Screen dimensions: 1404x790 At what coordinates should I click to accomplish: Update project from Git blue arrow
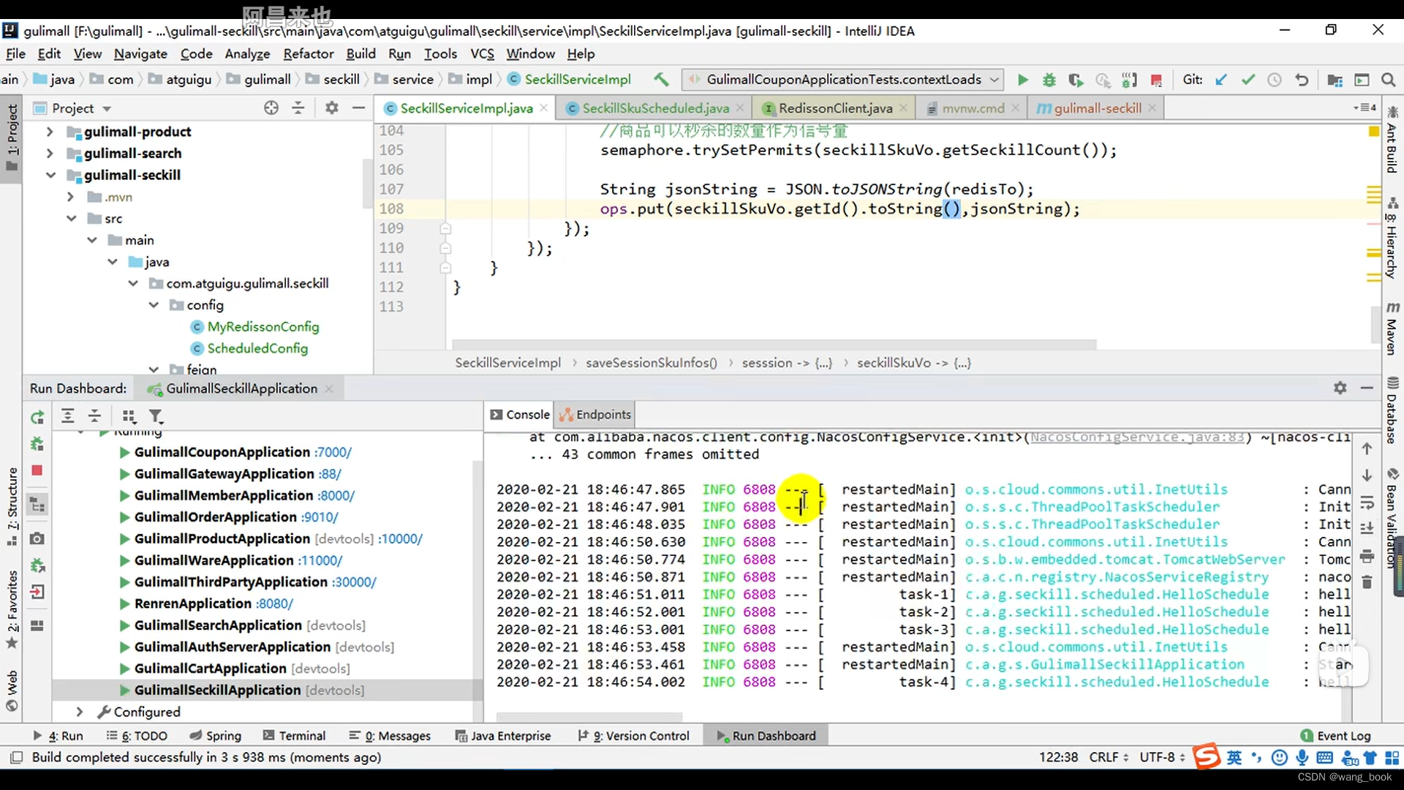click(1221, 80)
